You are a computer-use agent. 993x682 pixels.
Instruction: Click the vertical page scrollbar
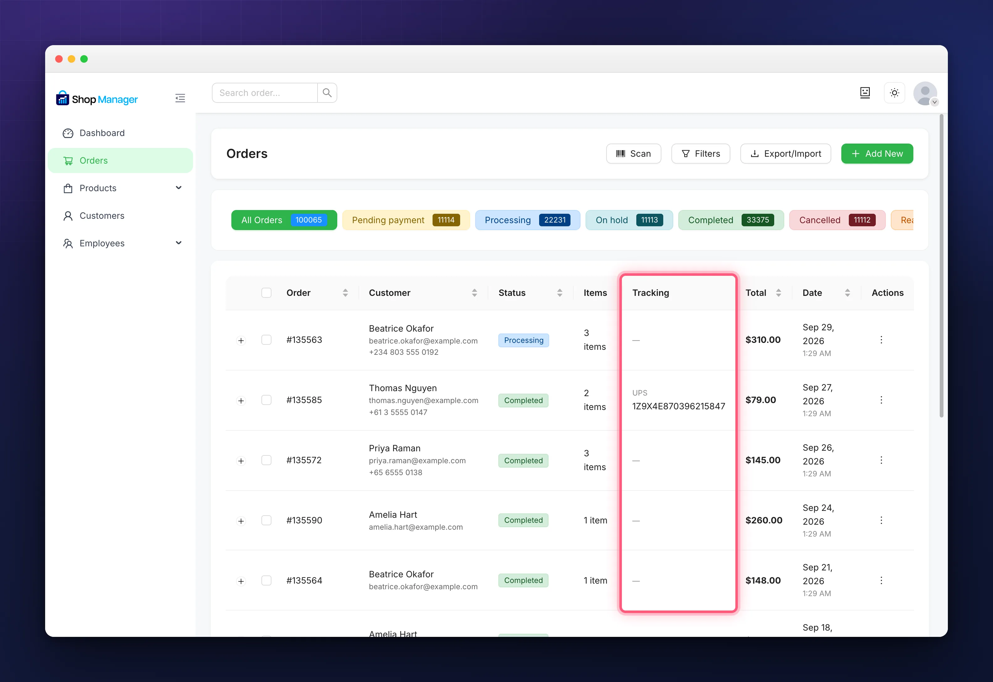[x=941, y=266]
